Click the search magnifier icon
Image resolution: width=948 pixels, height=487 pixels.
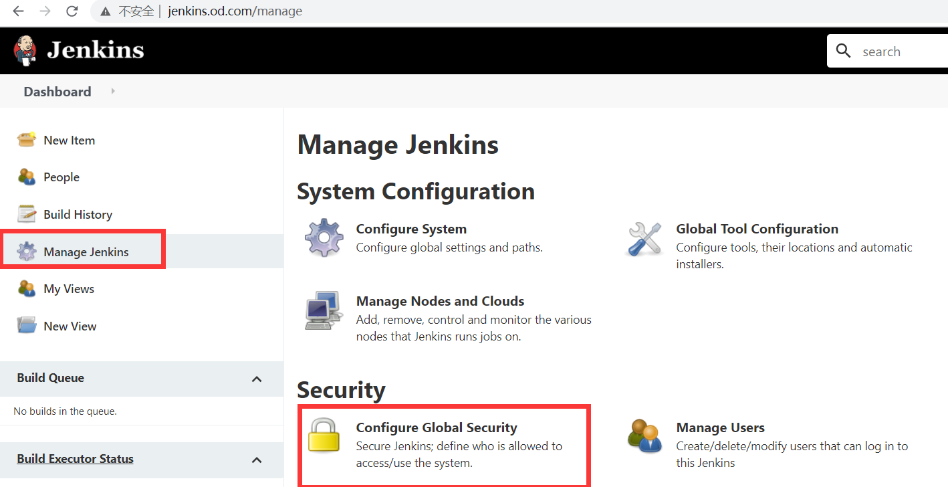844,52
